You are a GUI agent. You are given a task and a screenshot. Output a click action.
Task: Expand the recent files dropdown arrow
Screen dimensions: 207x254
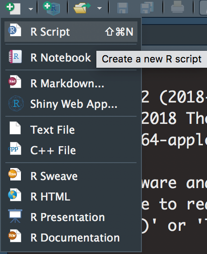(x=99, y=8)
